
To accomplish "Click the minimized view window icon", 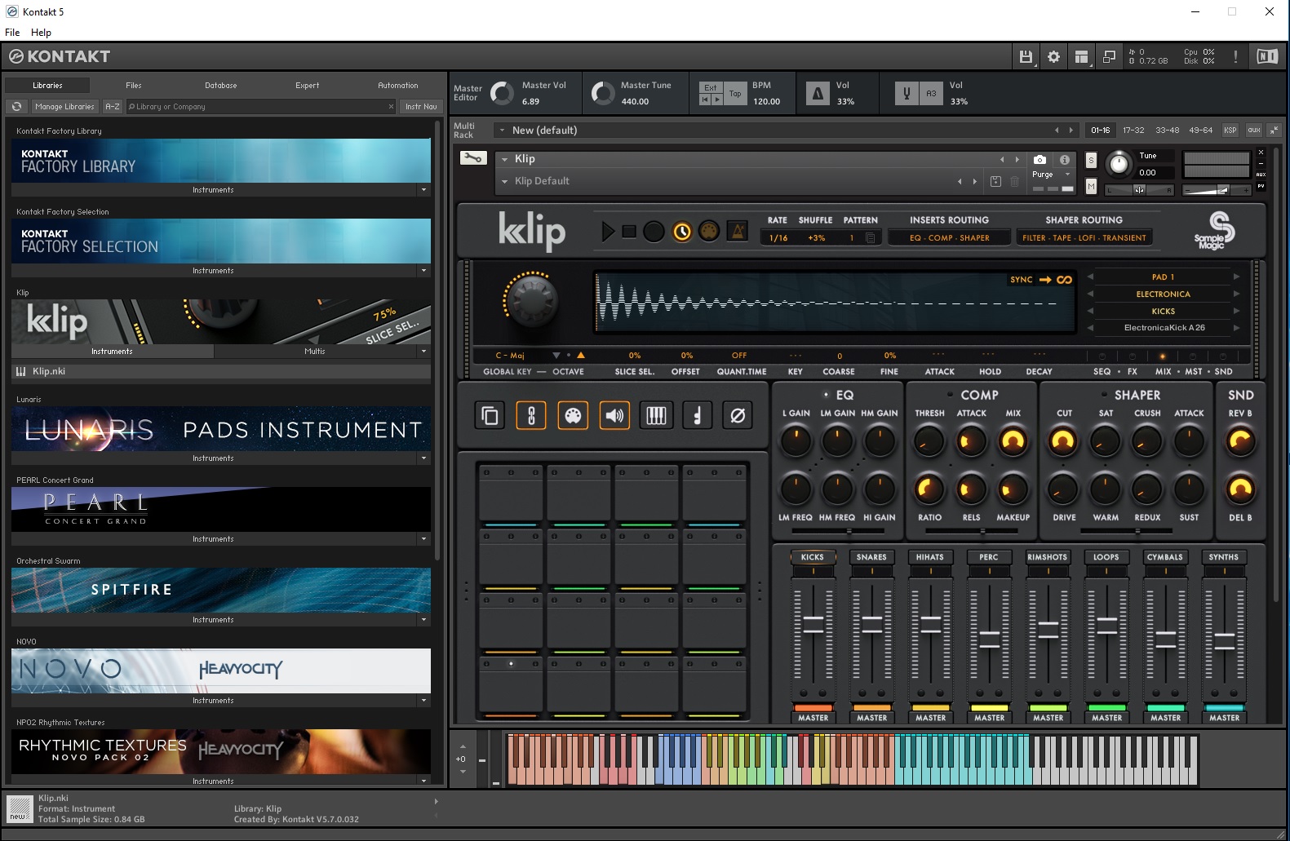I will coord(1109,56).
